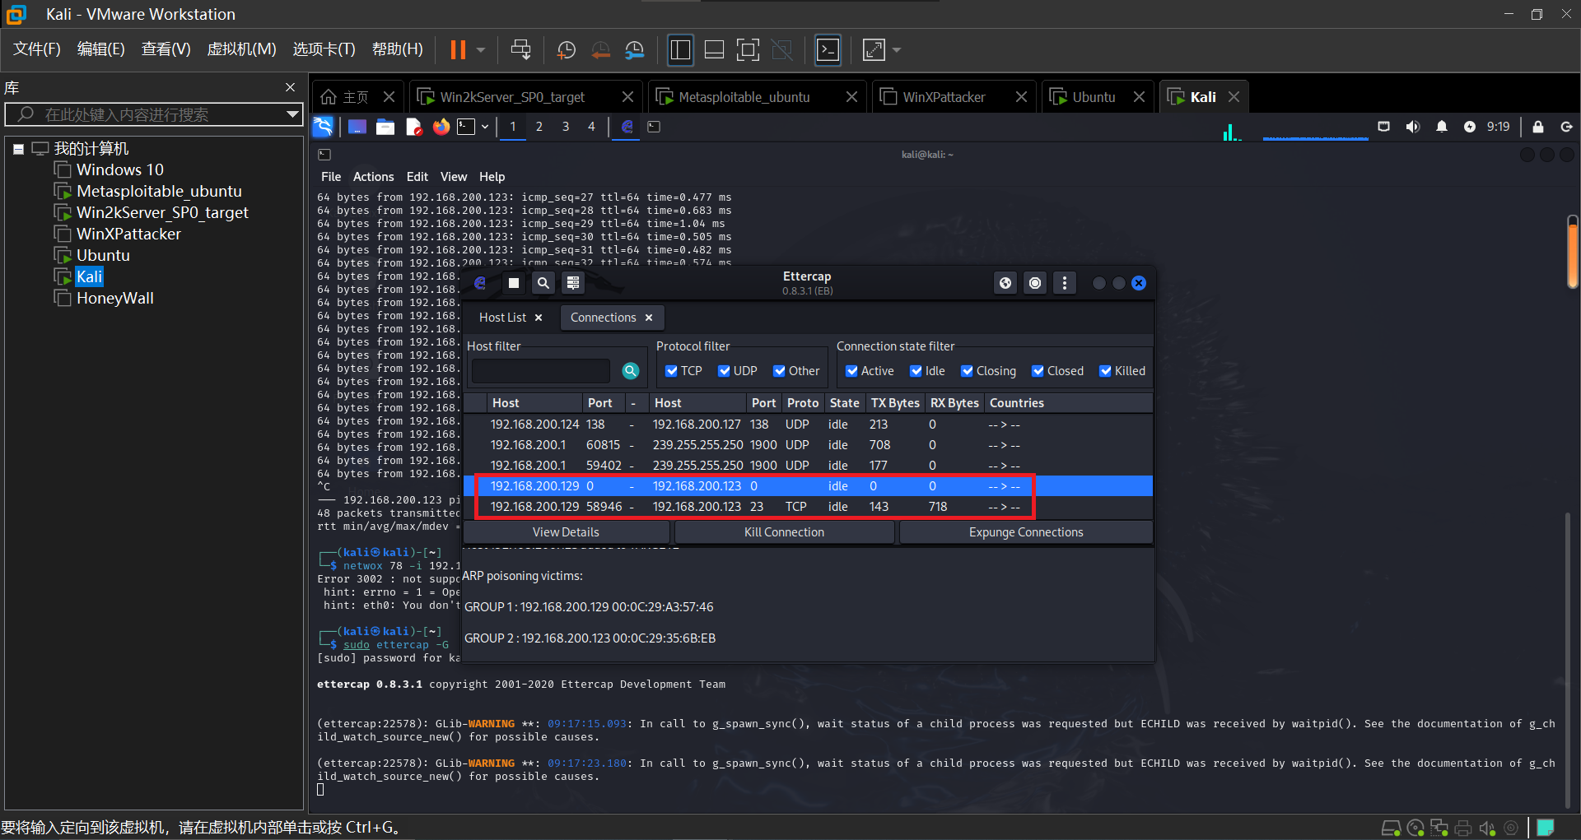The width and height of the screenshot is (1581, 840).
Task: Open the Ettercap hosts list icon
Action: pyautogui.click(x=573, y=283)
